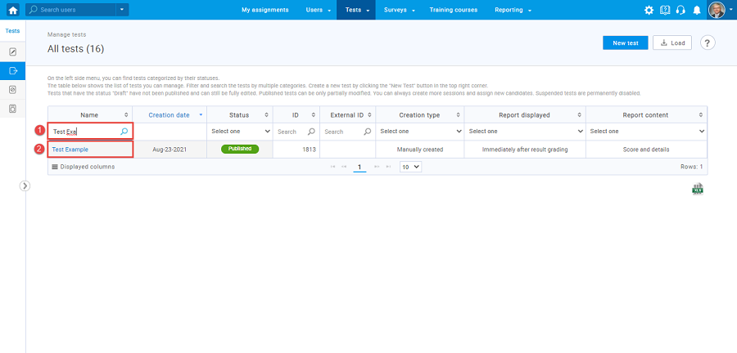This screenshot has height=353, width=737.
Task: Open the settings gear icon
Action: 649,11
